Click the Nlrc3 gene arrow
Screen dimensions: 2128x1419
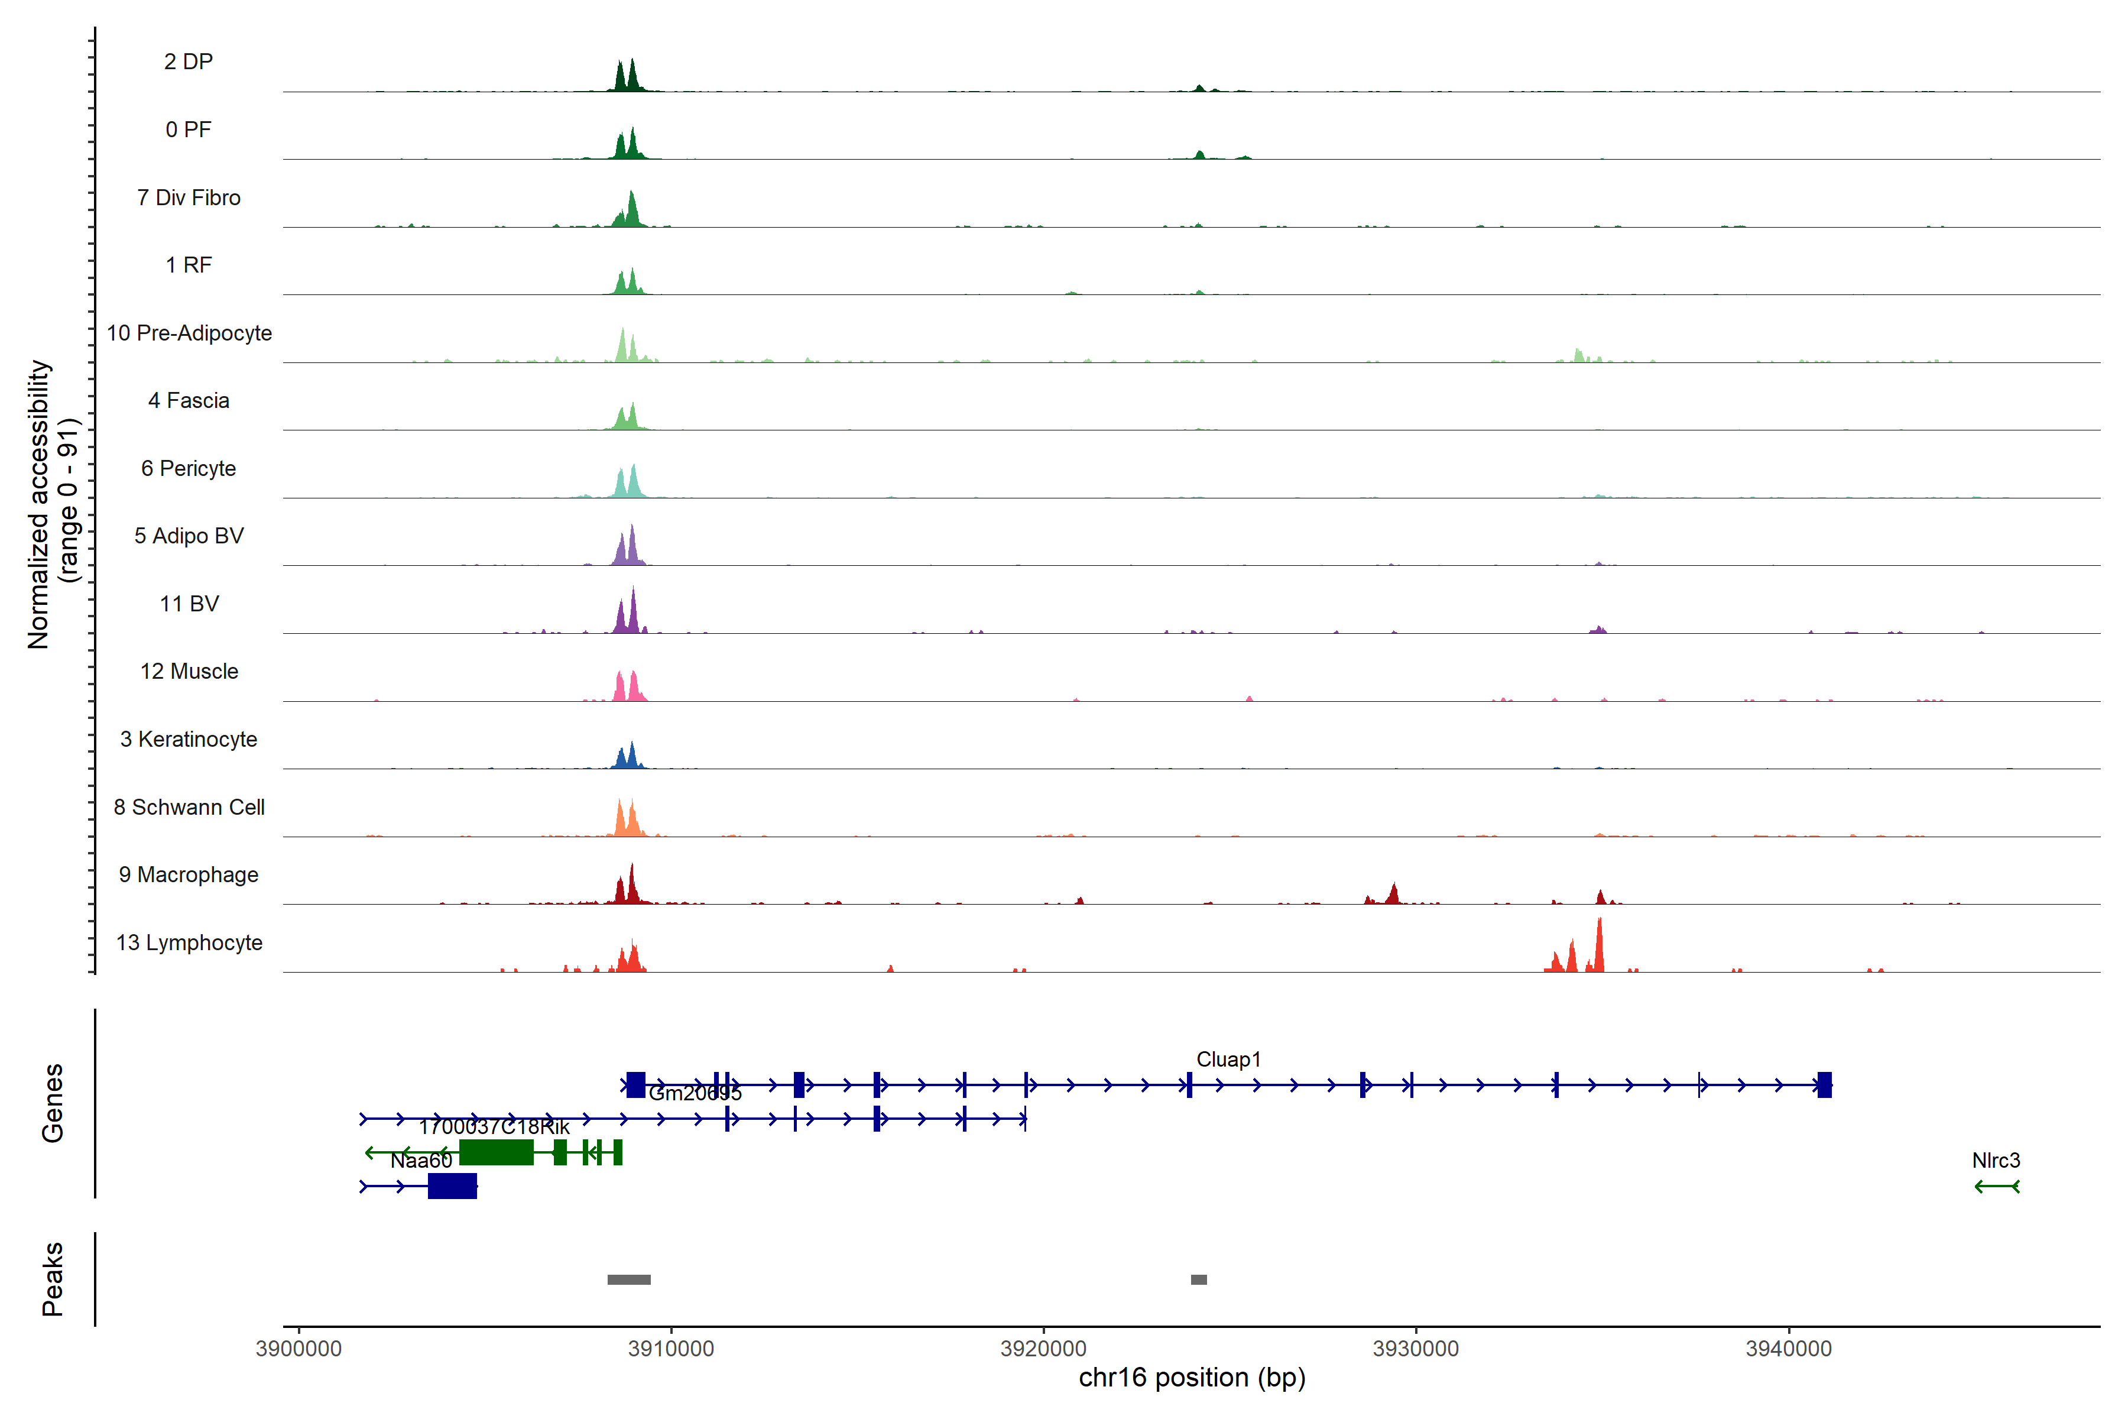point(1996,1187)
